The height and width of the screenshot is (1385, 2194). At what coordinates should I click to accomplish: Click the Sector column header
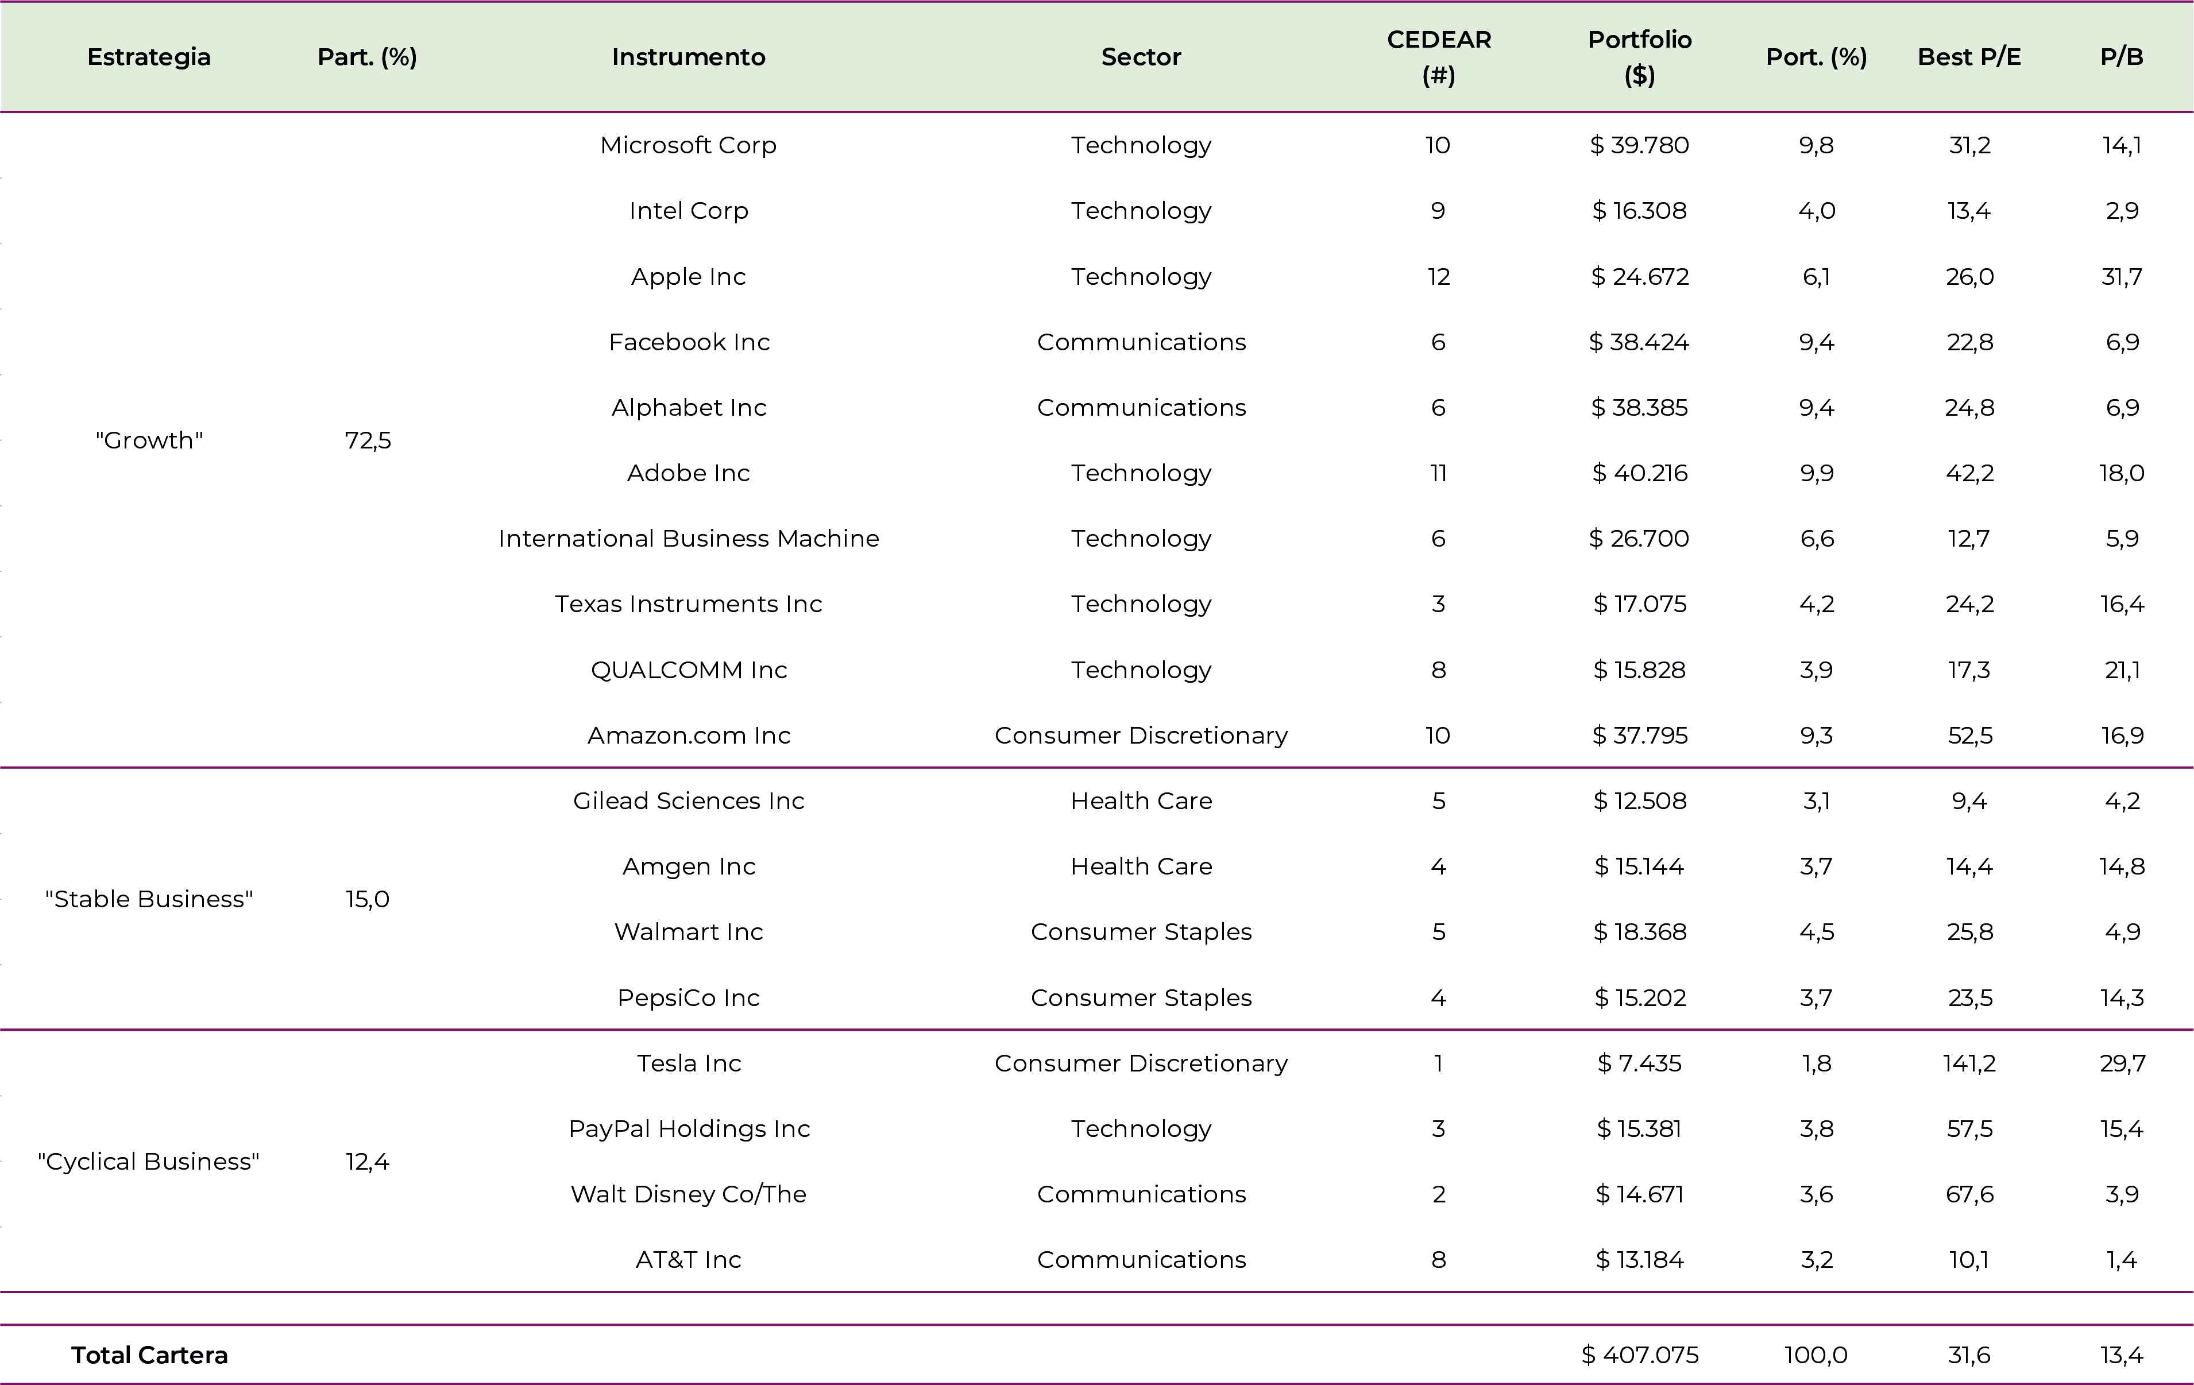(1141, 56)
